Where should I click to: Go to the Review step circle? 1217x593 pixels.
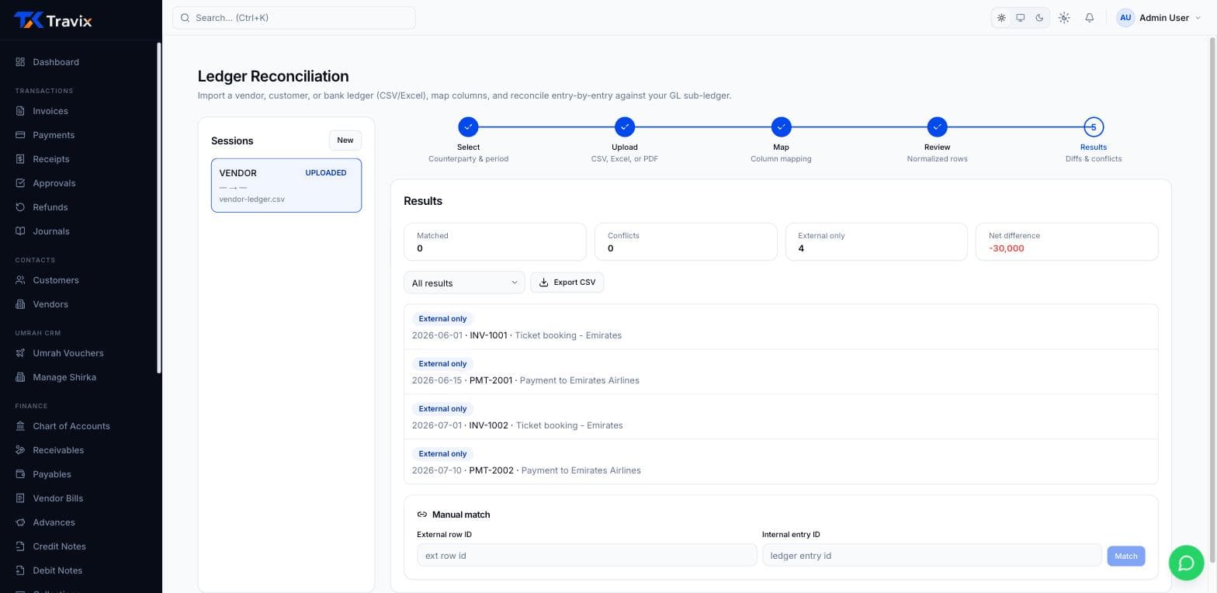(938, 127)
